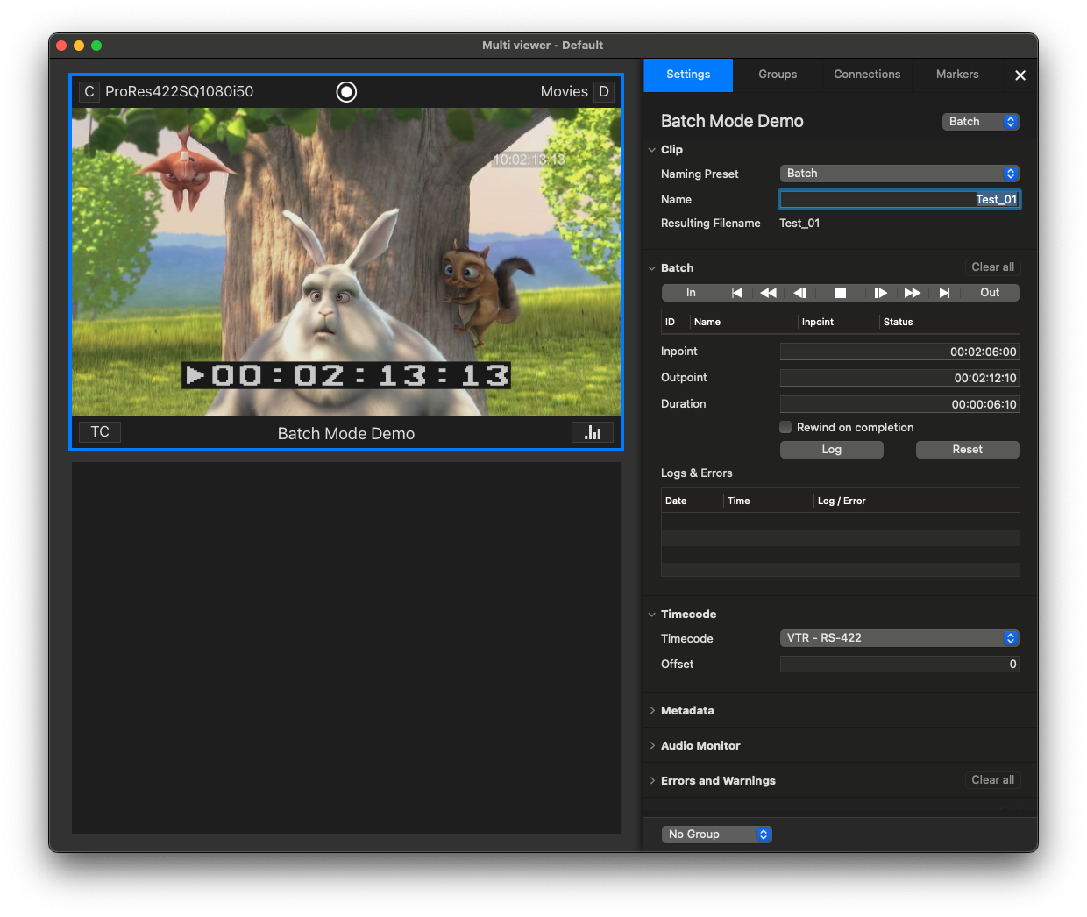Expand the Metadata section
This screenshot has width=1087, height=917.
coord(652,711)
